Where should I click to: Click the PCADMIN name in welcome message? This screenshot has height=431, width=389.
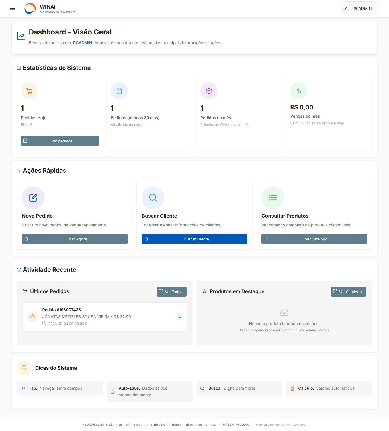click(x=83, y=43)
